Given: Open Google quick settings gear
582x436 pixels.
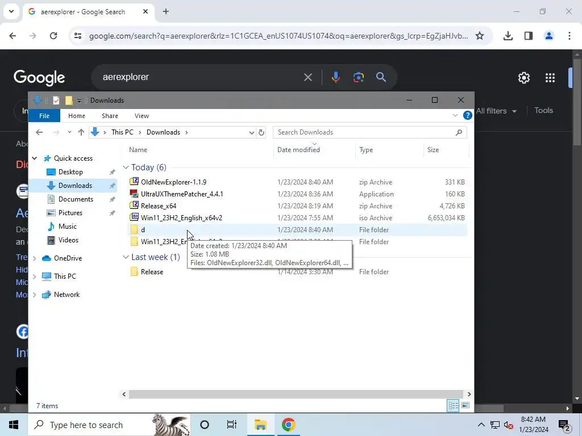Looking at the screenshot, I should 523,78.
